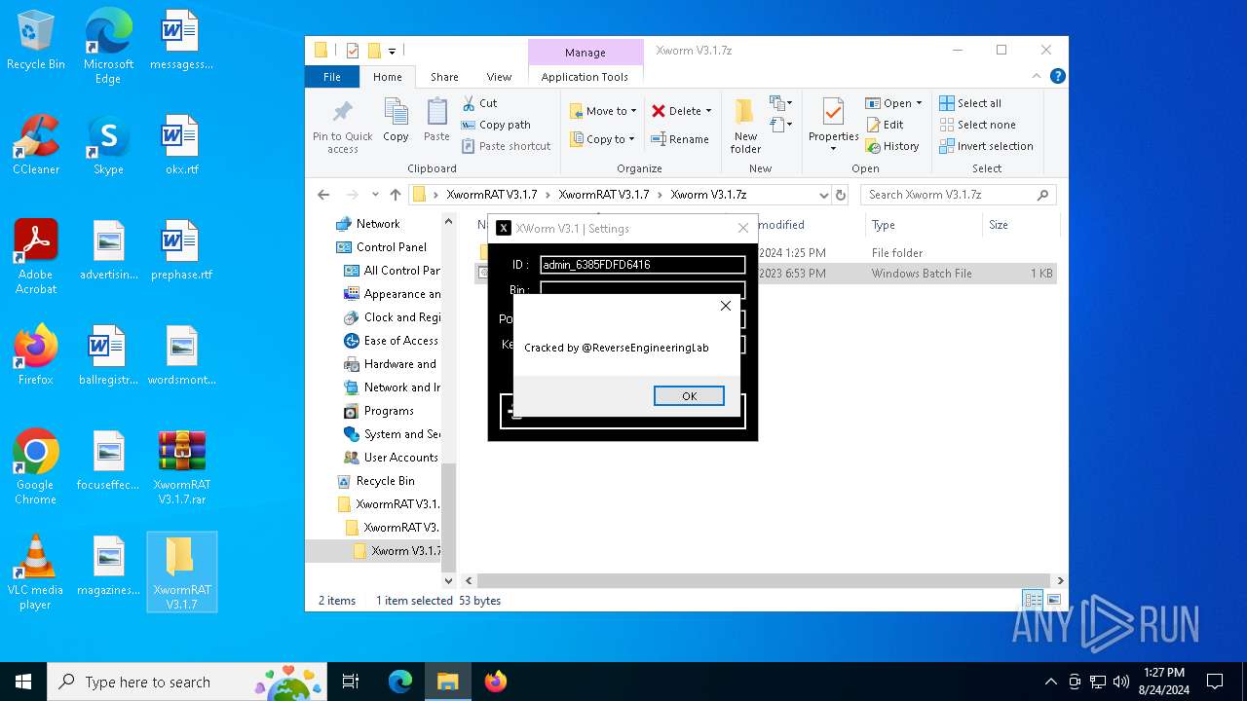The width and height of the screenshot is (1247, 701).
Task: Click the Search Xworm V3.1.7z box
Action: (959, 195)
